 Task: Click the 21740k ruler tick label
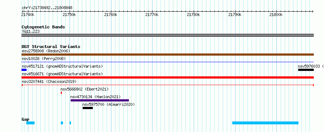[x=28, y=15]
